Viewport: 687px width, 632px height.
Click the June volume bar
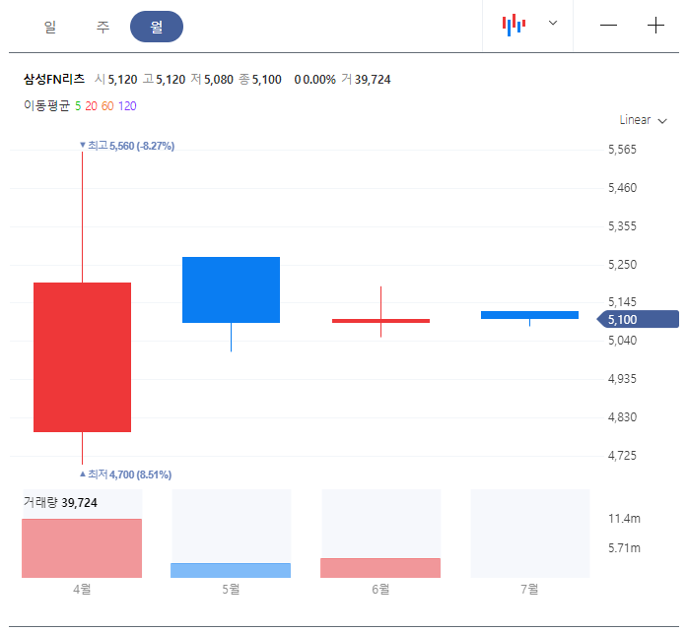point(380,568)
